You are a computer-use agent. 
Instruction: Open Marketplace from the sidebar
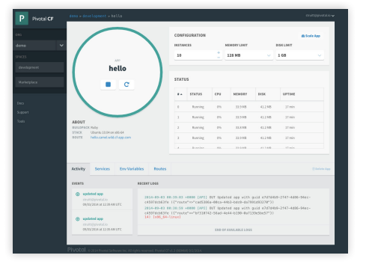click(x=40, y=82)
